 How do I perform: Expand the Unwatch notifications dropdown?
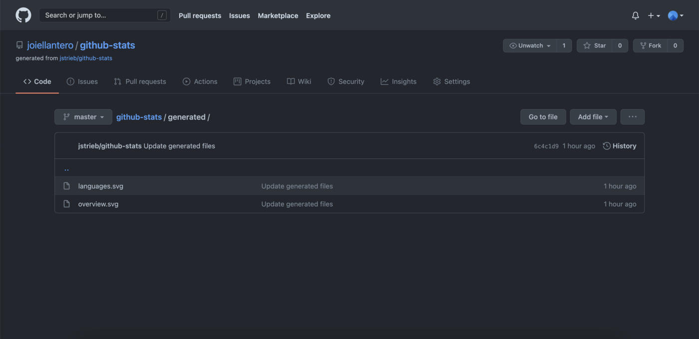click(530, 45)
